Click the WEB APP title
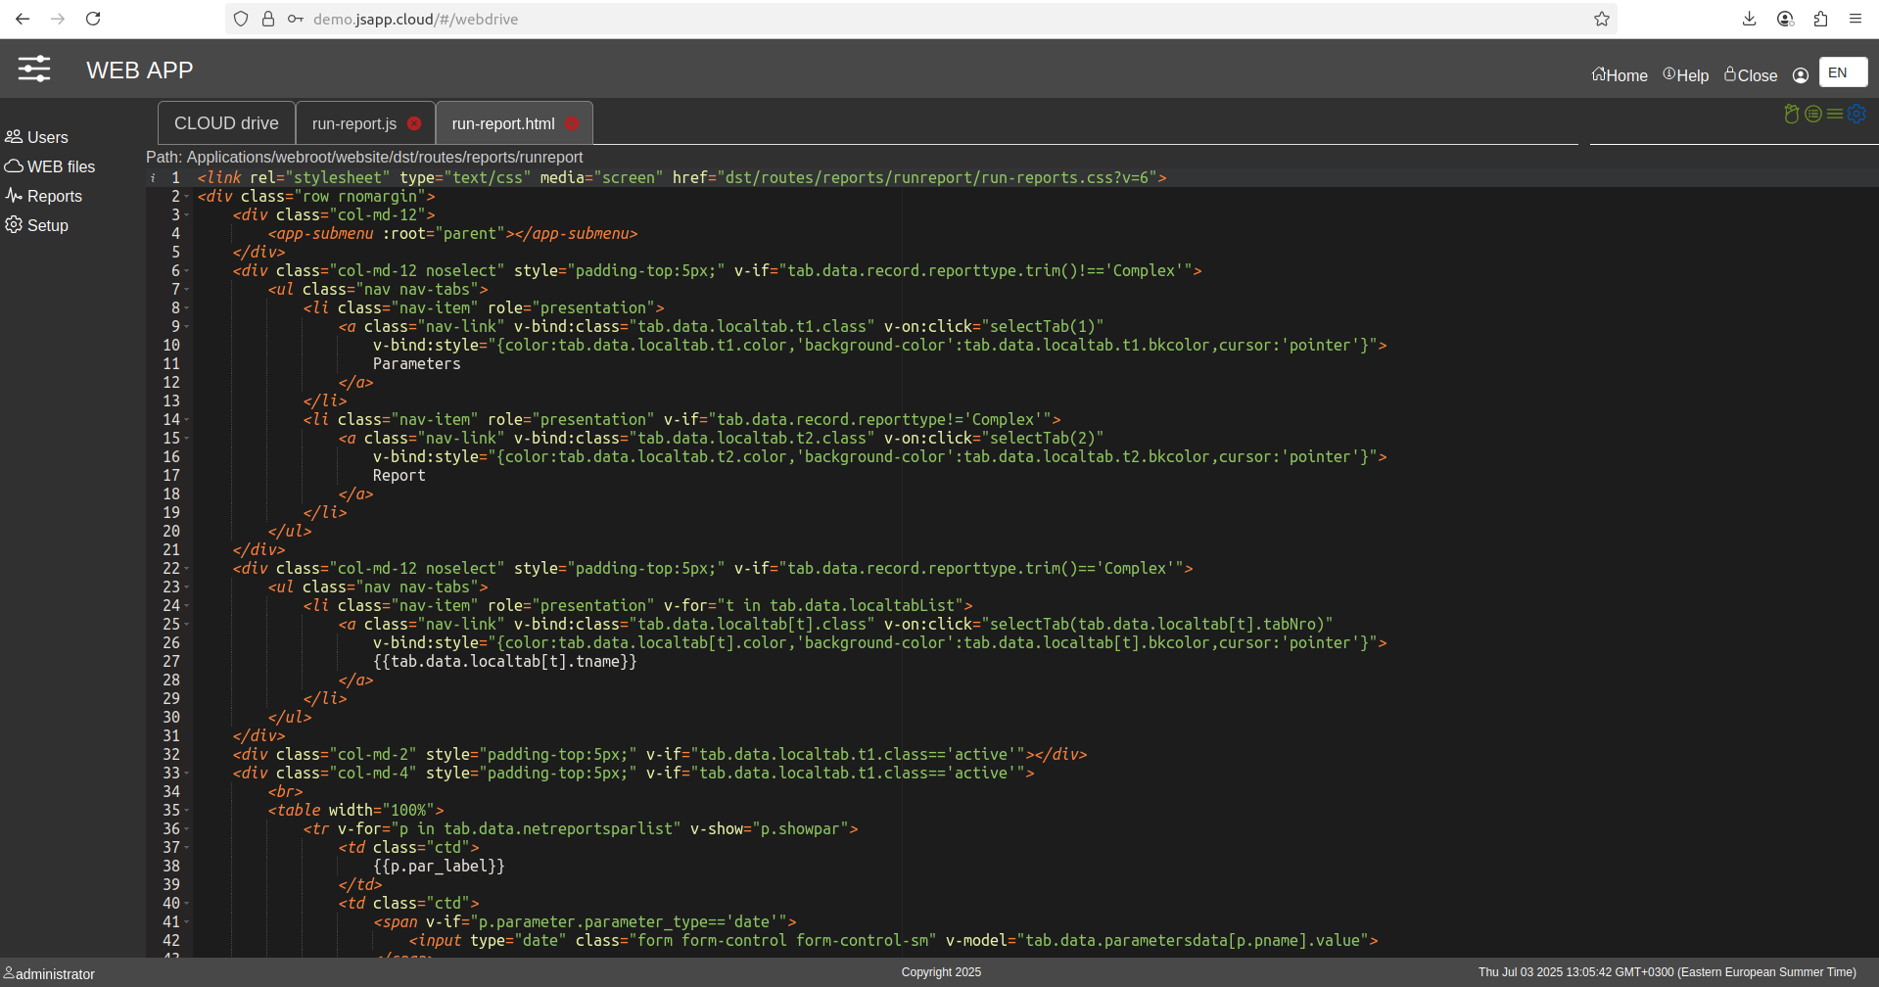Viewport: 1879px width, 987px height. point(140,70)
